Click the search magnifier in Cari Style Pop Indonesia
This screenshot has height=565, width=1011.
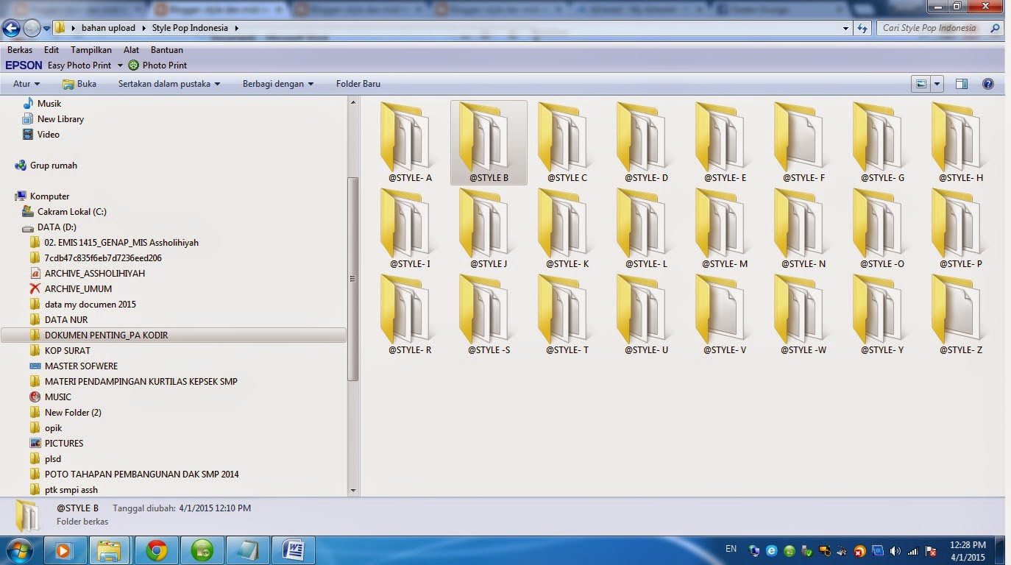(995, 27)
